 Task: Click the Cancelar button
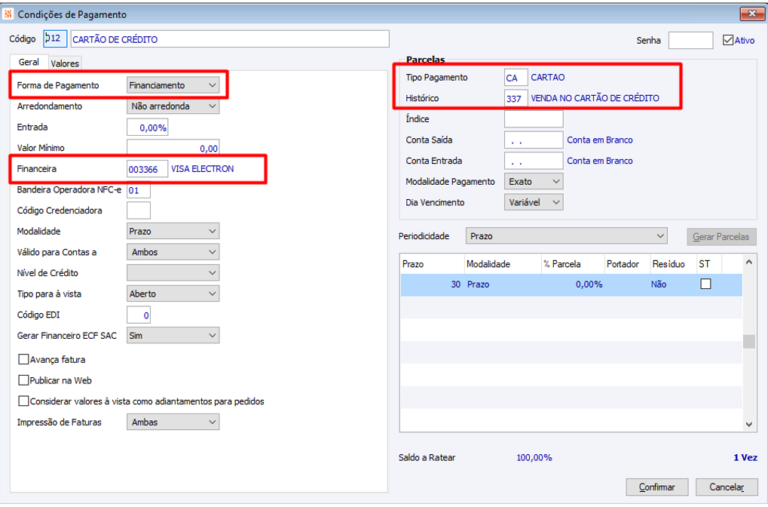point(727,487)
